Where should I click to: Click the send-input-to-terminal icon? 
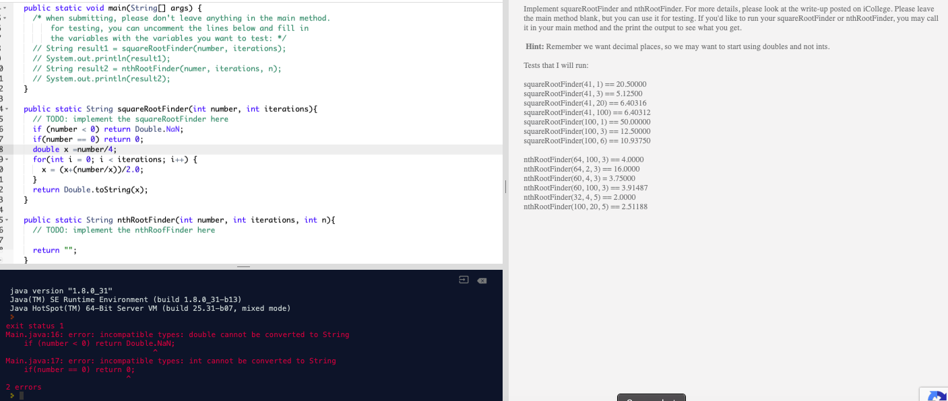point(464,280)
